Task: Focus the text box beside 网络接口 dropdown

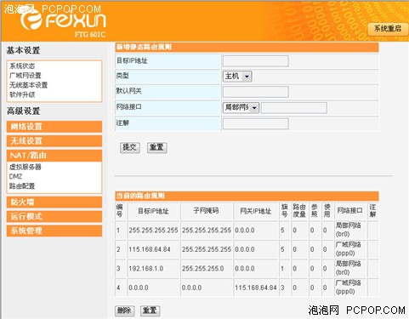Action: point(294,108)
